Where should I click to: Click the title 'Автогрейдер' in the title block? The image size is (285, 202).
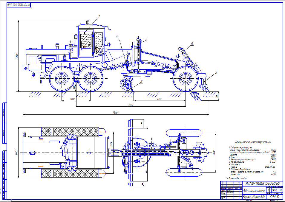tap(254, 191)
